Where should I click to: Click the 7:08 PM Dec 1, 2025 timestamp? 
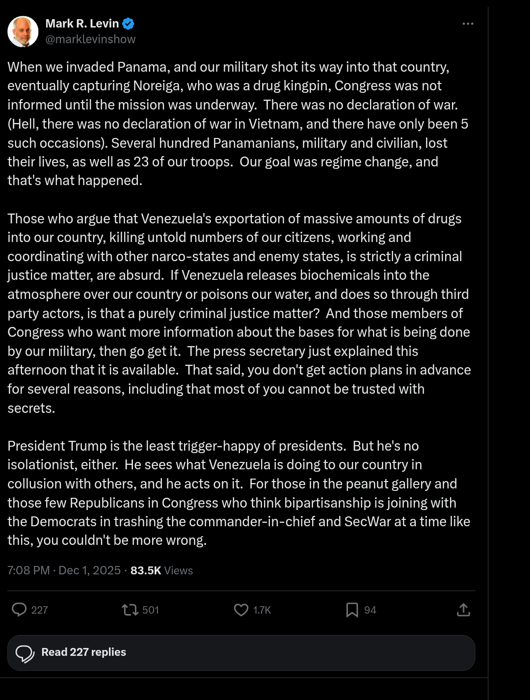click(64, 570)
